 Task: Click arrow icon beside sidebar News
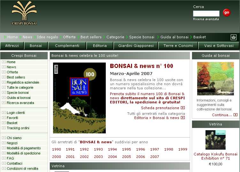pos(4,67)
